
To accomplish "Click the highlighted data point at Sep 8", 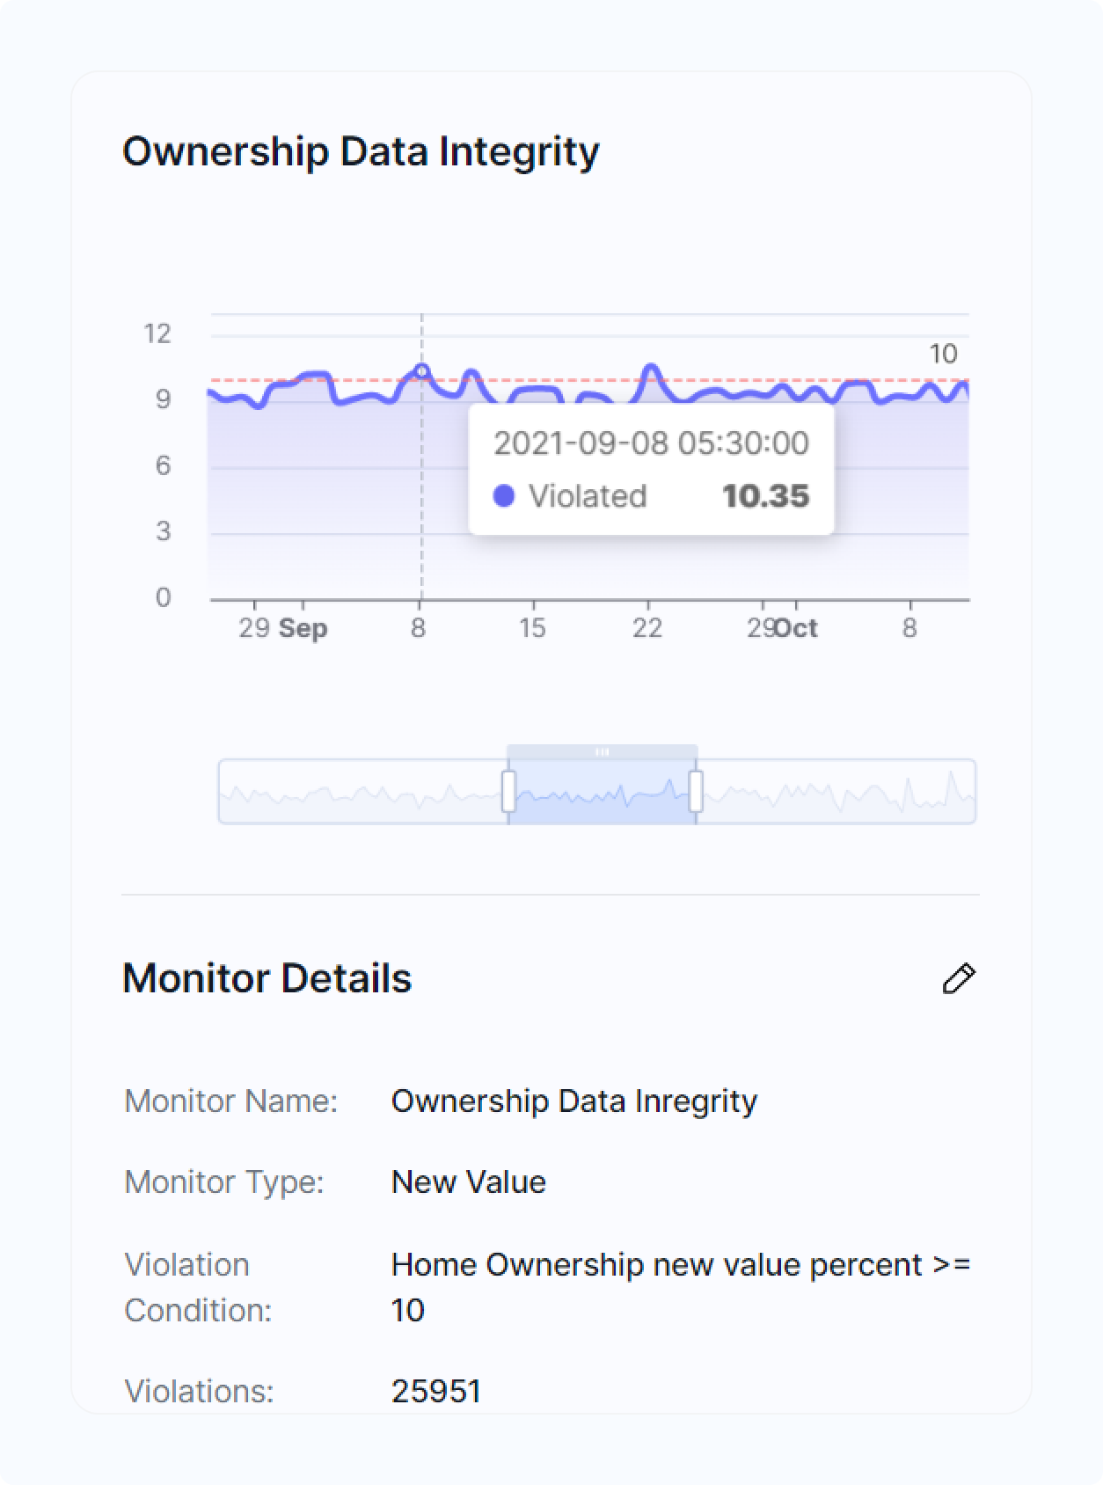I will (421, 371).
